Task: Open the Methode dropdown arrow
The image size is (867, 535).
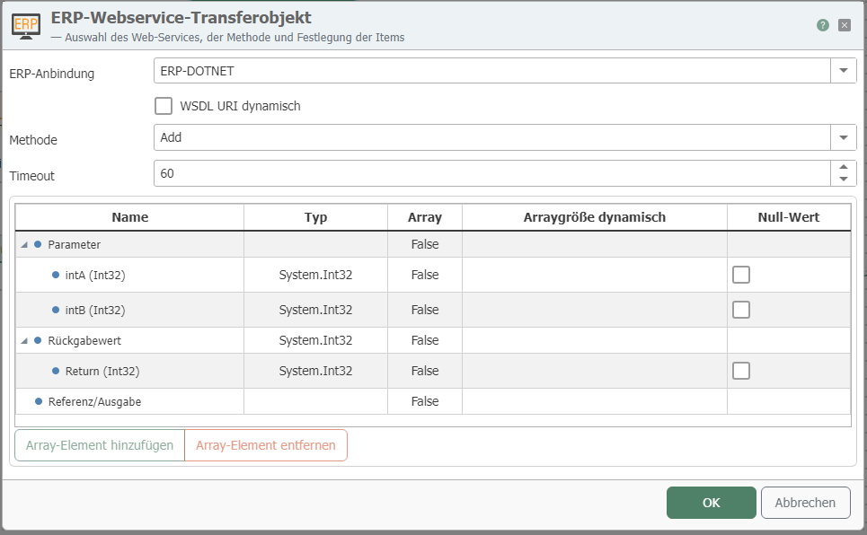Action: point(844,137)
